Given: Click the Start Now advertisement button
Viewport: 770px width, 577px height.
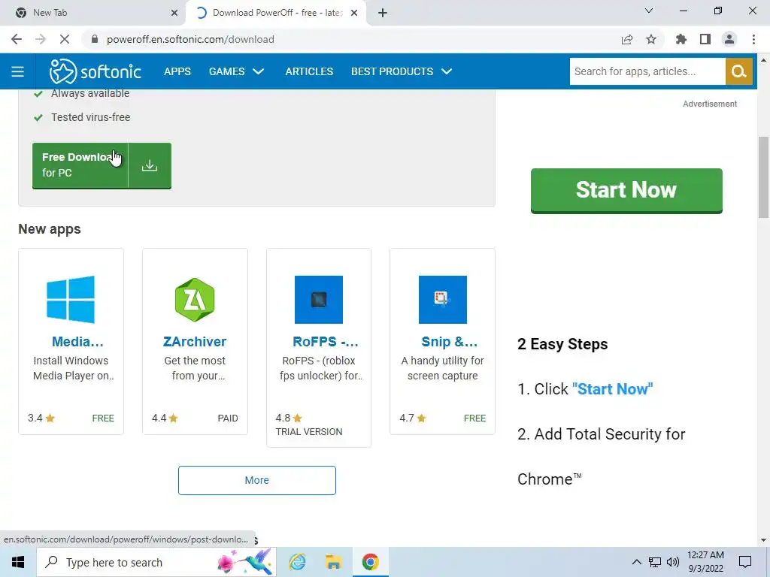Looking at the screenshot, I should (626, 190).
